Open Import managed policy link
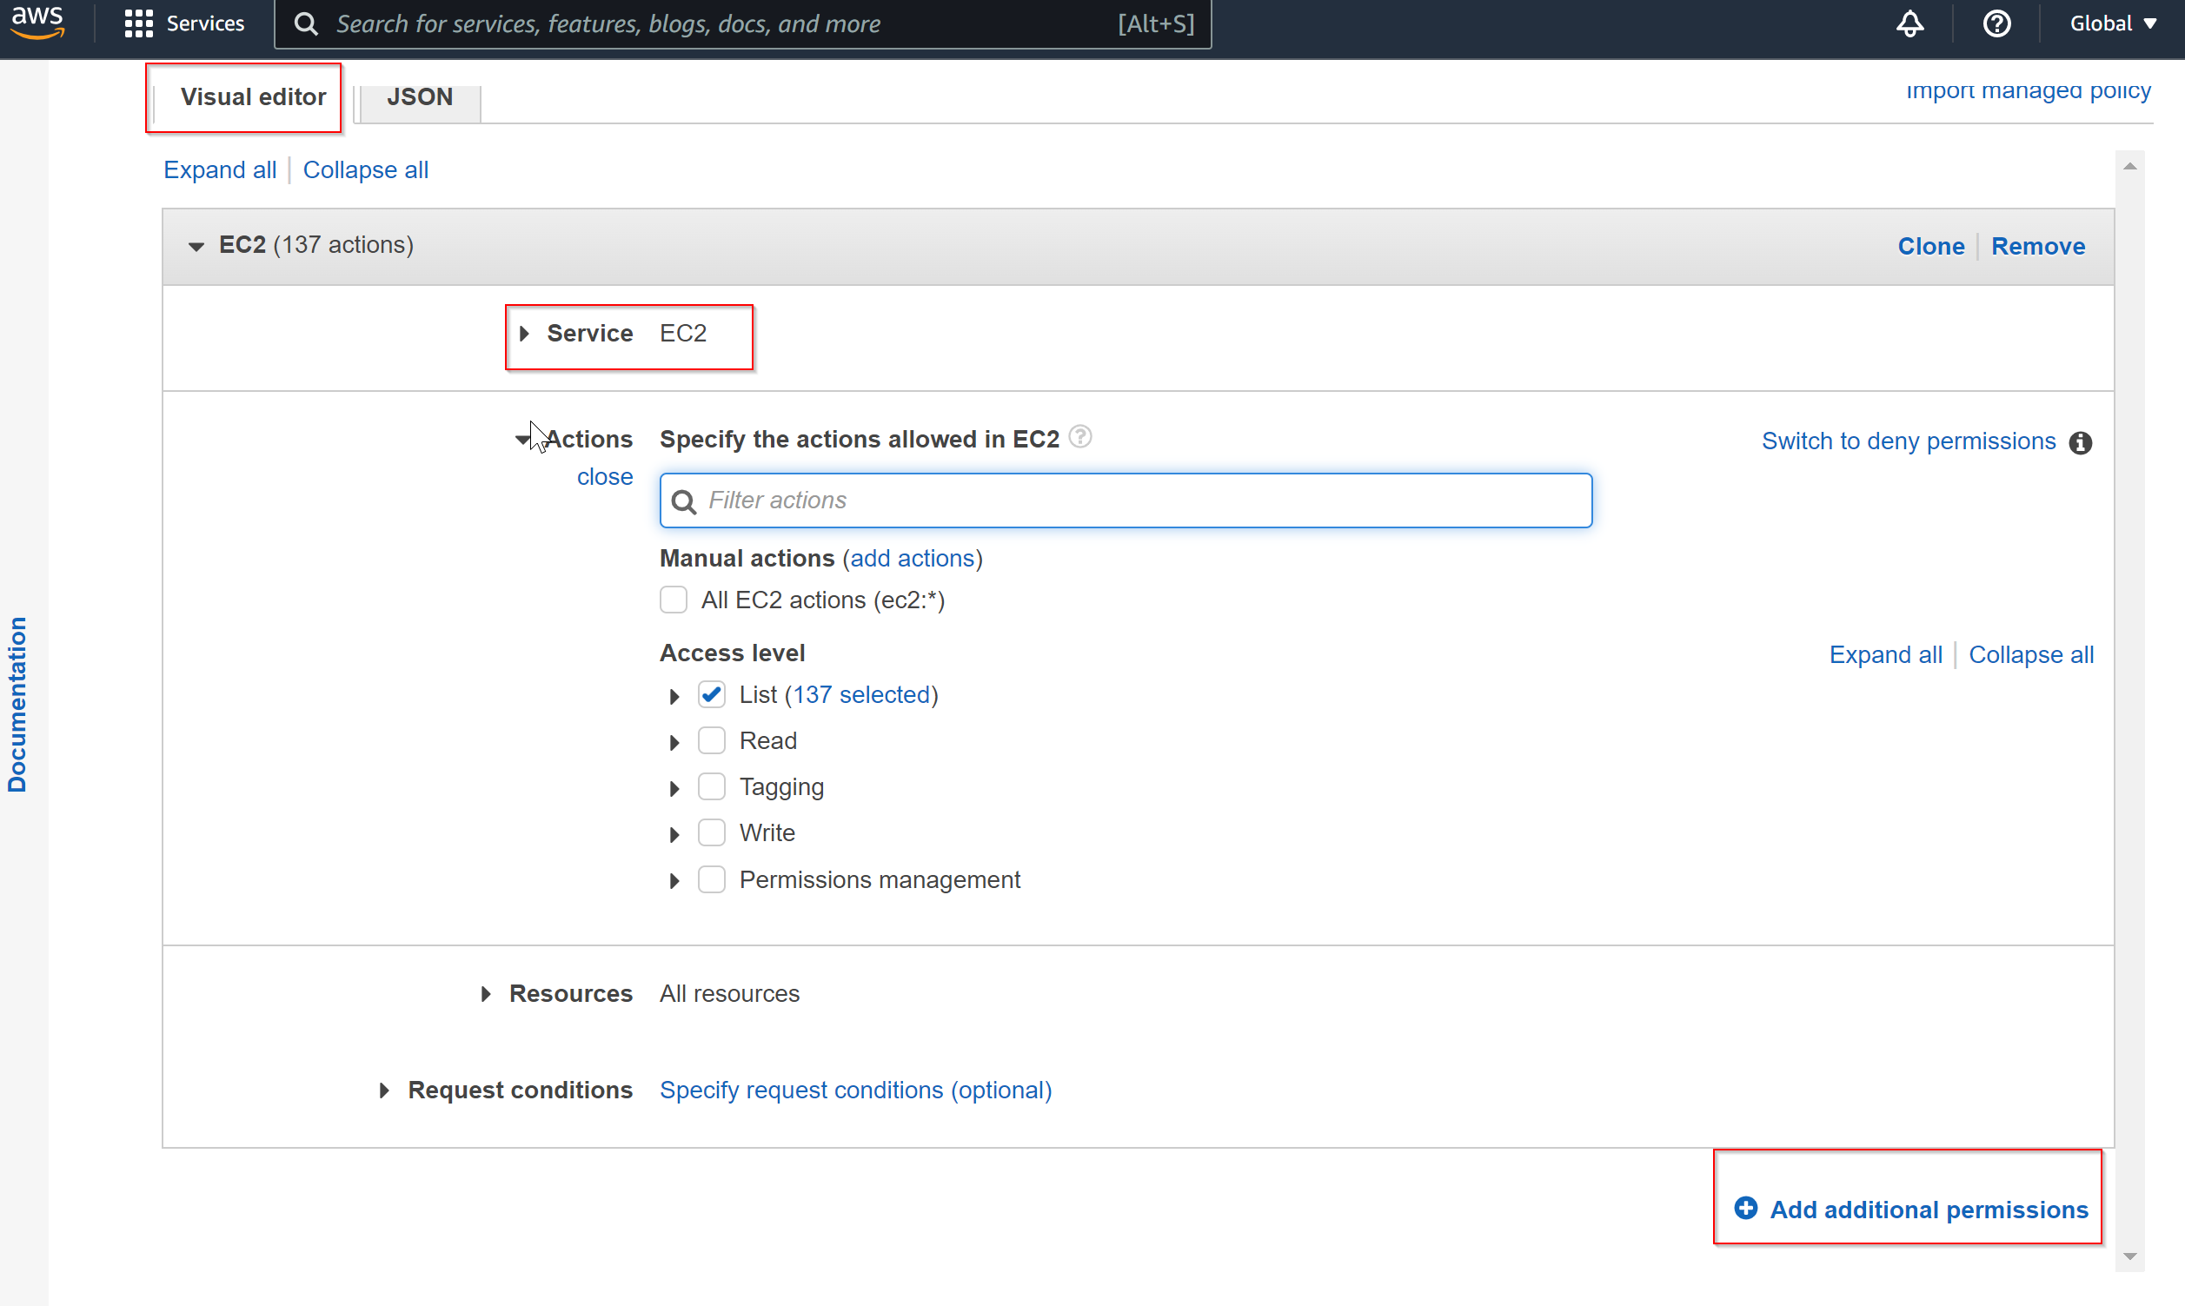2185x1306 pixels. [2028, 90]
